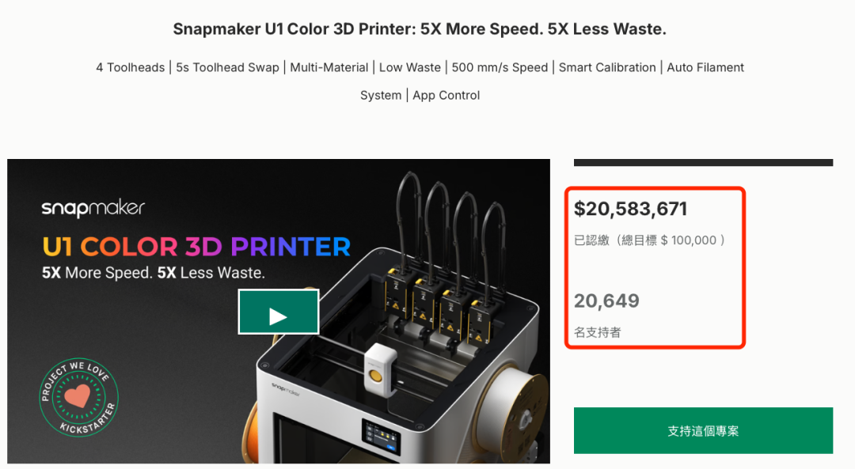Click the 5X More Speed tagline in video
This screenshot has width=855, height=469.
click(154, 272)
